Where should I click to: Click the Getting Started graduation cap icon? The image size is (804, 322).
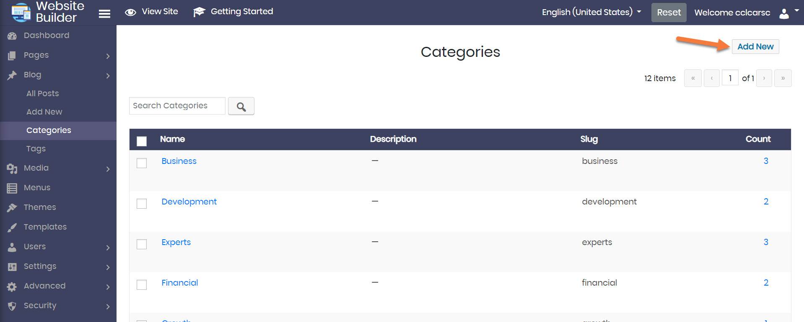[x=199, y=12]
